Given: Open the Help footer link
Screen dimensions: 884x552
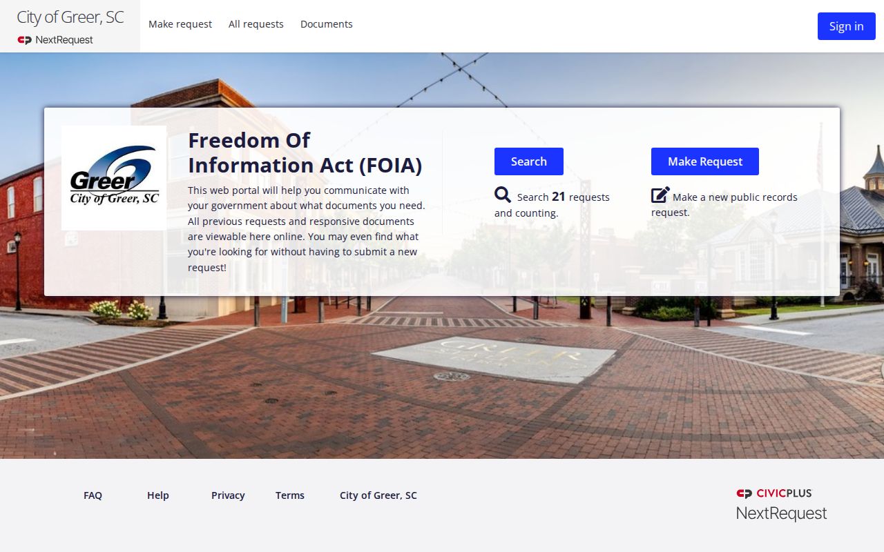Looking at the screenshot, I should point(158,495).
